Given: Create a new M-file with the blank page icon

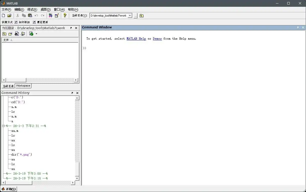Looking at the screenshot, I should [x=4, y=16].
